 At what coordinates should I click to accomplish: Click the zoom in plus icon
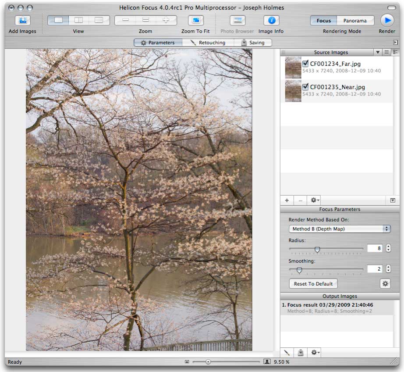[166, 20]
